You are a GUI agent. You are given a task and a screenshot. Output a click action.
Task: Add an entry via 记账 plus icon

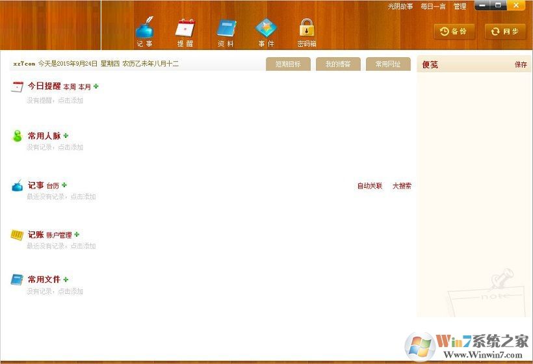77,234
